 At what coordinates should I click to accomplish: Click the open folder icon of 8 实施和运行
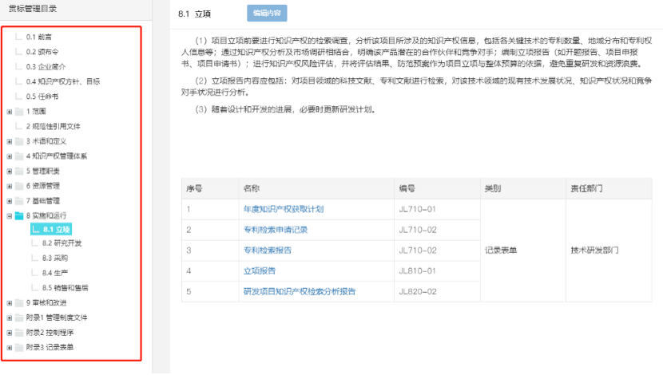19,215
